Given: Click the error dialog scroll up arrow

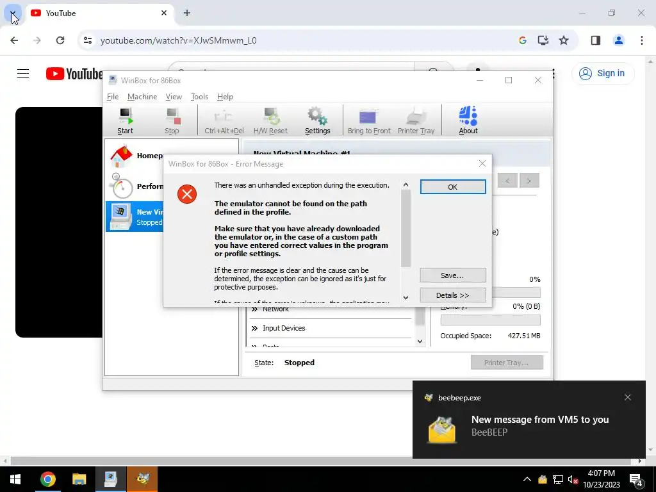Looking at the screenshot, I should [x=406, y=184].
